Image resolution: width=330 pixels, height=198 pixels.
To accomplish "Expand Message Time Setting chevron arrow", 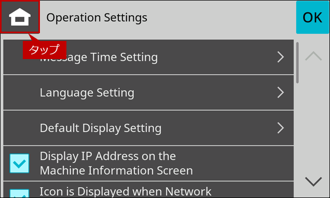I will click(281, 57).
